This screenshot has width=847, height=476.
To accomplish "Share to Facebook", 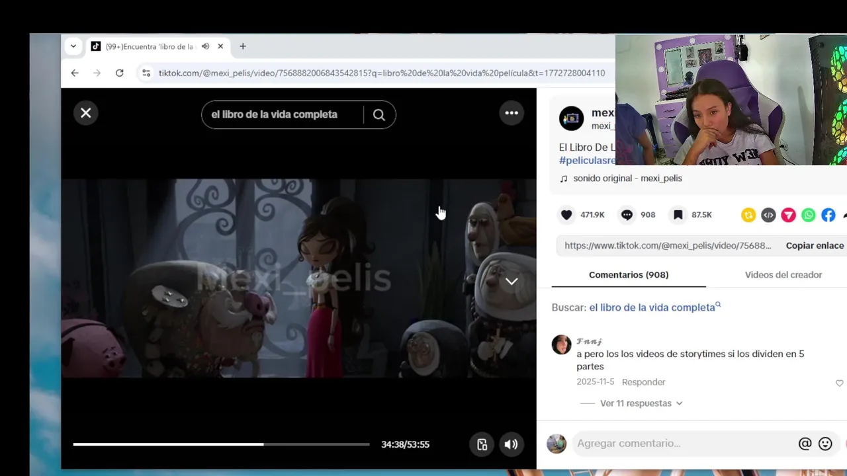I will point(828,215).
